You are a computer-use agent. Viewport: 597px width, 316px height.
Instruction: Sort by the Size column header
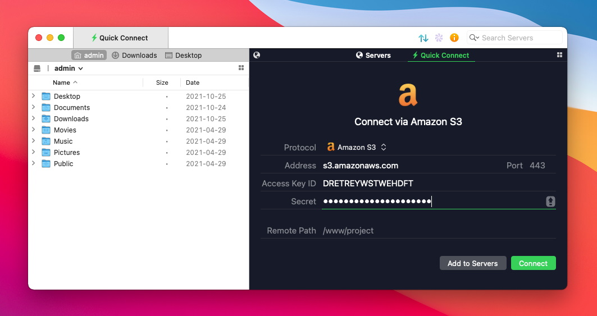(x=162, y=83)
